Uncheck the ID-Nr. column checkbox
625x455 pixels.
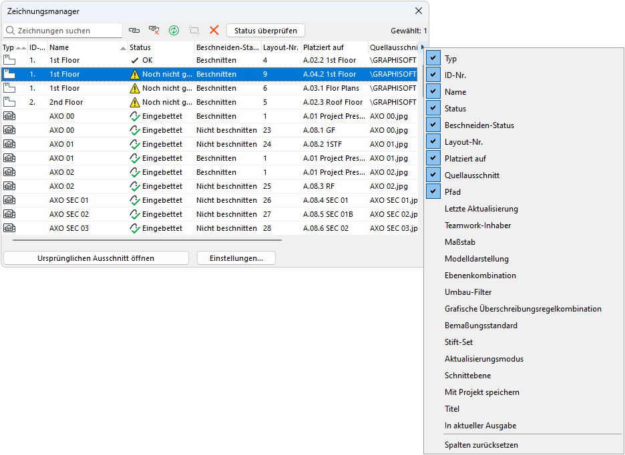click(433, 75)
